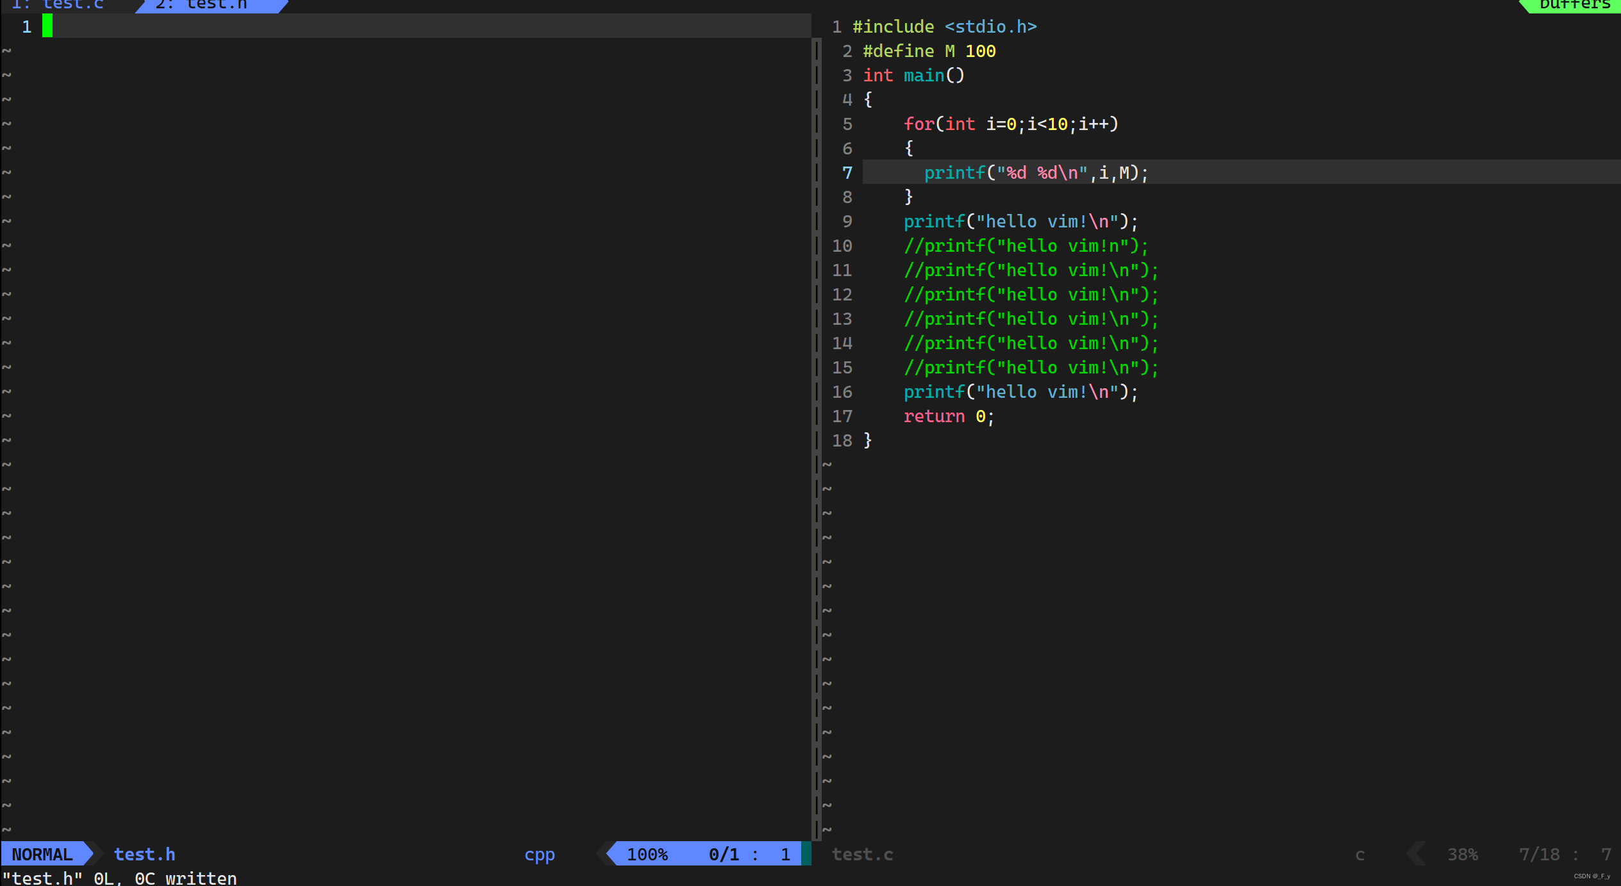The width and height of the screenshot is (1621, 886).
Task: Click printf hello vim on line 16
Action: (x=1021, y=391)
